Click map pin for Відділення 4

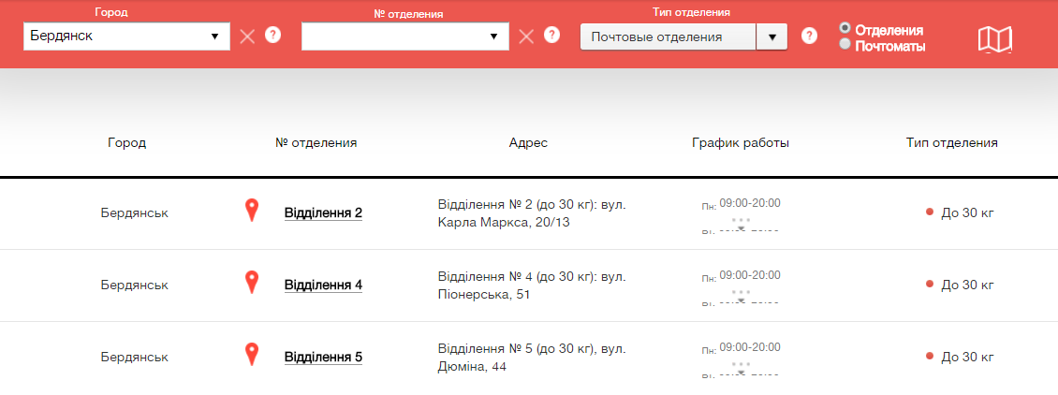point(251,282)
